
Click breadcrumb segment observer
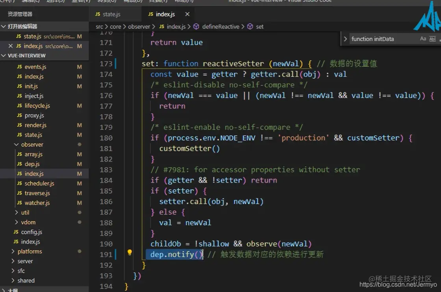[x=139, y=26]
